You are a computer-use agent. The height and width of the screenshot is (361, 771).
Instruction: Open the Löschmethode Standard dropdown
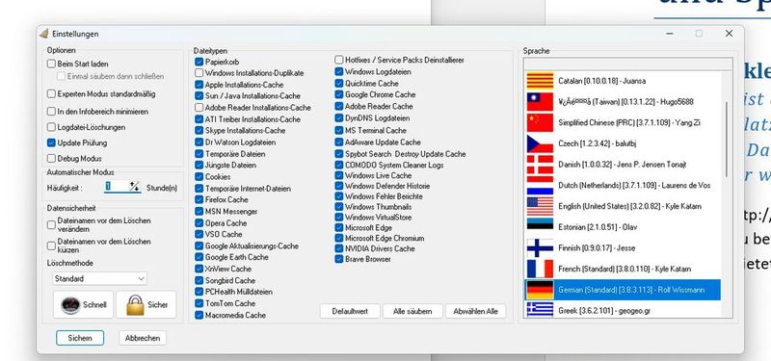[99, 278]
